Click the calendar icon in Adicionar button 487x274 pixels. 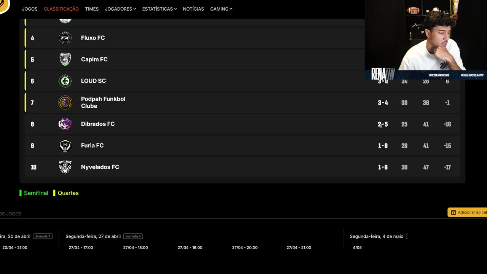coord(454,212)
